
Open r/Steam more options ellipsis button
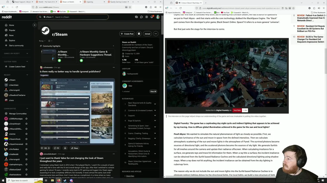(156, 34)
